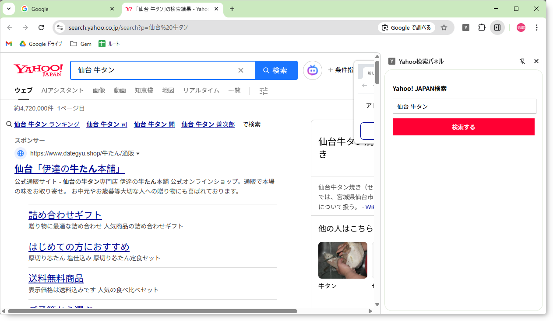Image resolution: width=553 pixels, height=321 pixels.
Task: Click the side panel Yahoo! JAPAN検索 text field
Action: [x=464, y=107]
